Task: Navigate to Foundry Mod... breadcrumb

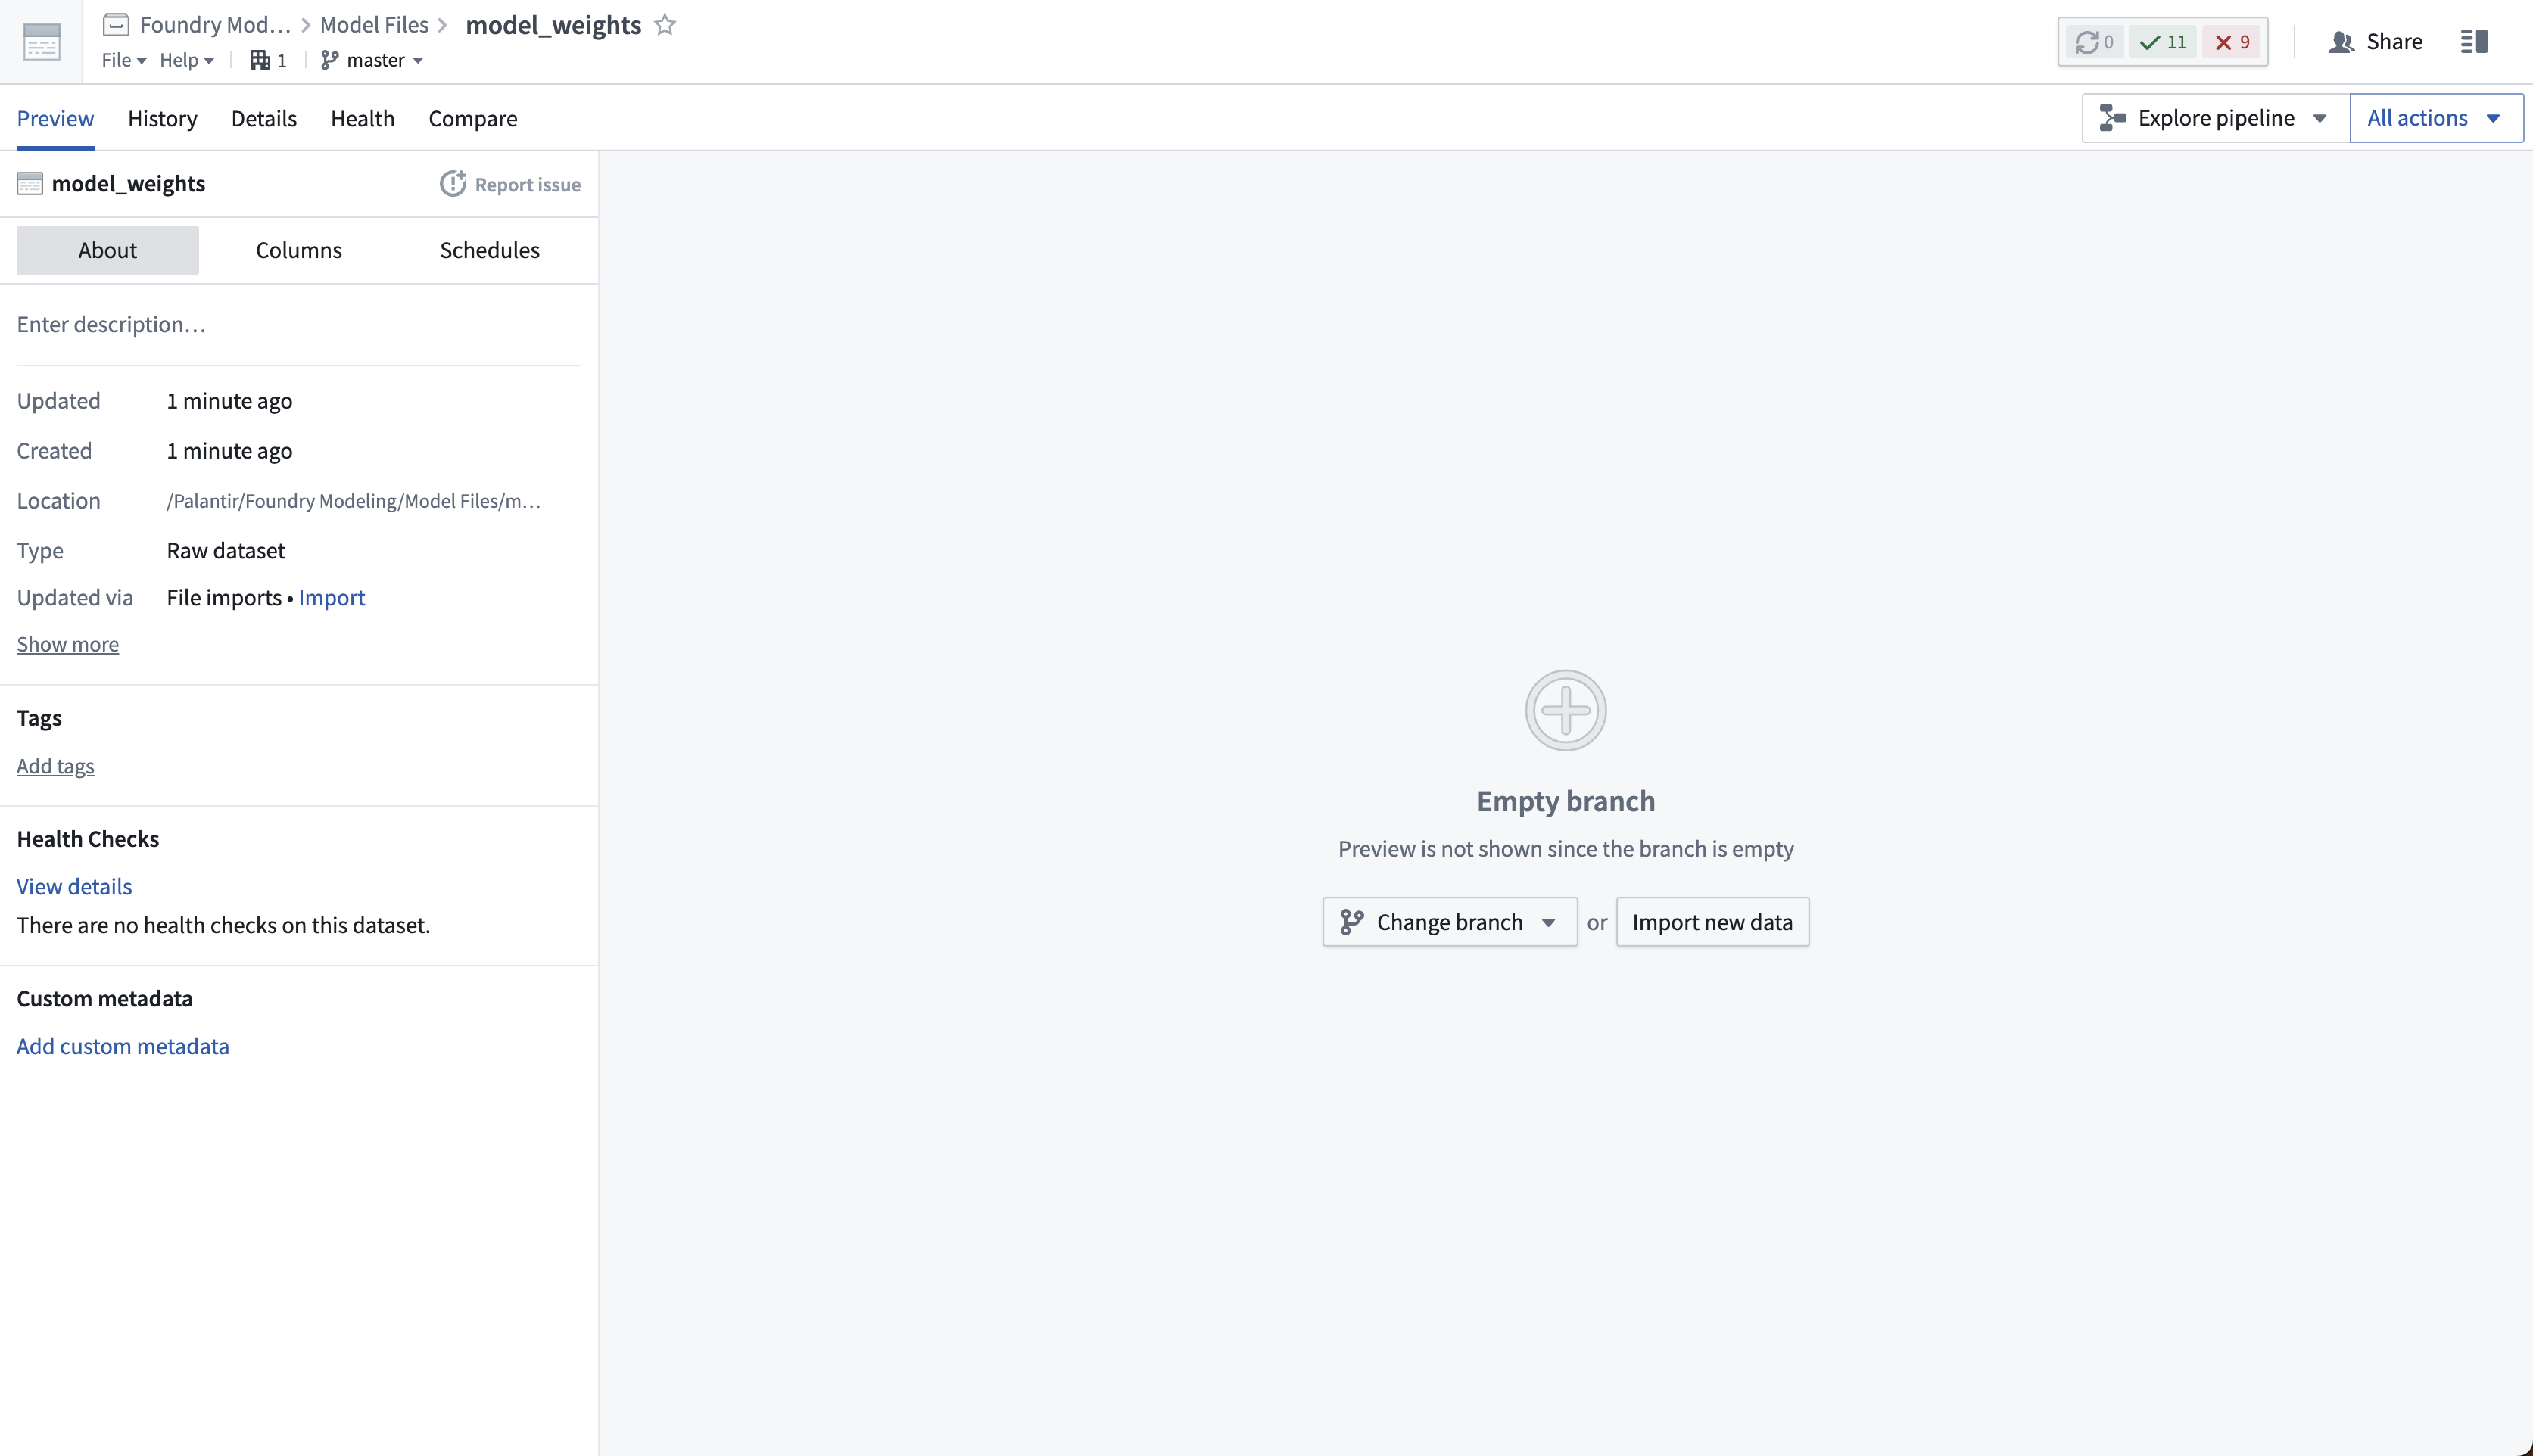Action: click(214, 25)
